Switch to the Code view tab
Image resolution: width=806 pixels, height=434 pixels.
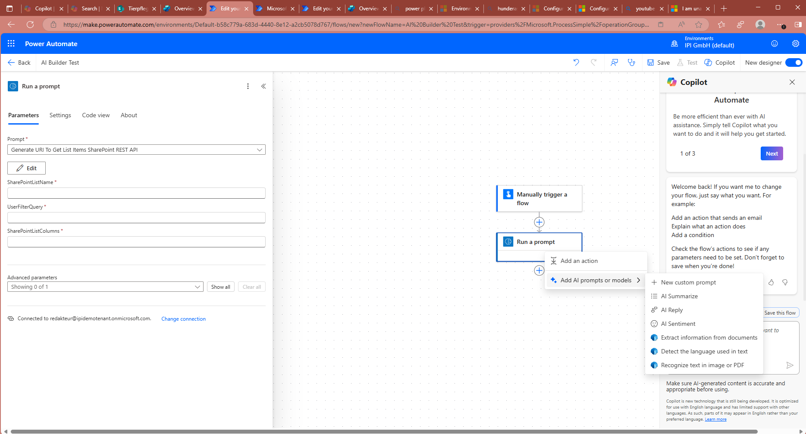point(96,115)
